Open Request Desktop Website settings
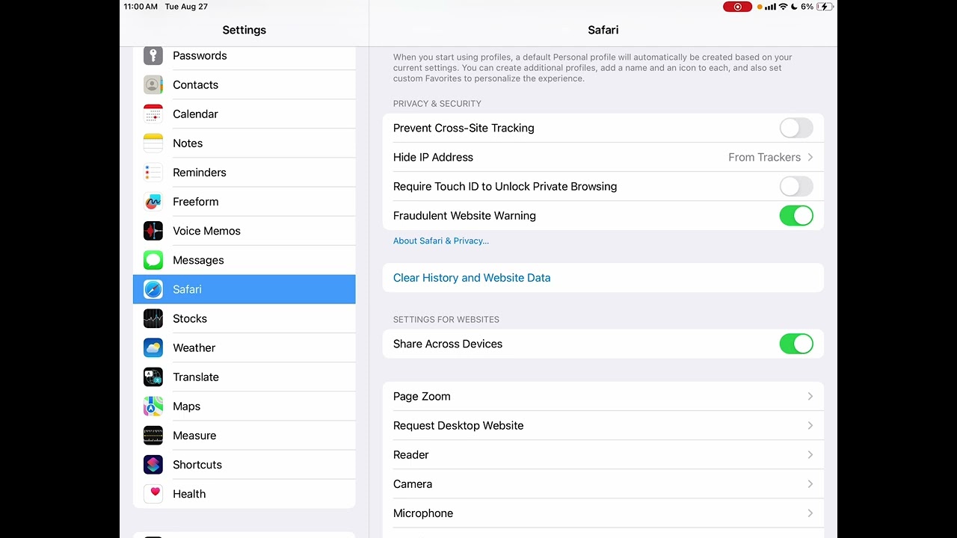This screenshot has width=957, height=538. 603,425
